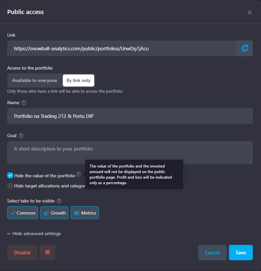
Task: Click the help icon beside Goal
Action: [21, 135]
